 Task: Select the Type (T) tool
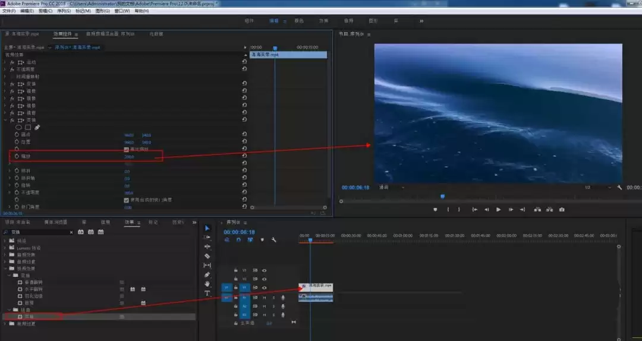(x=207, y=293)
